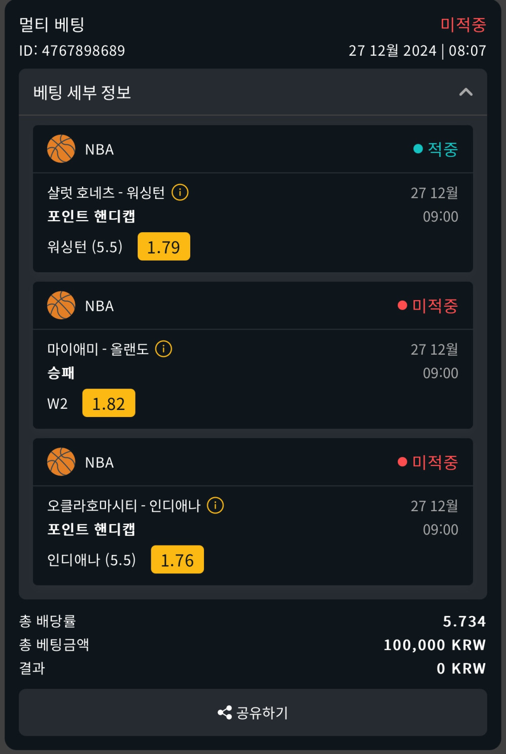This screenshot has height=754, width=506.
Task: Select the 1.76 odds badge
Action: [177, 559]
